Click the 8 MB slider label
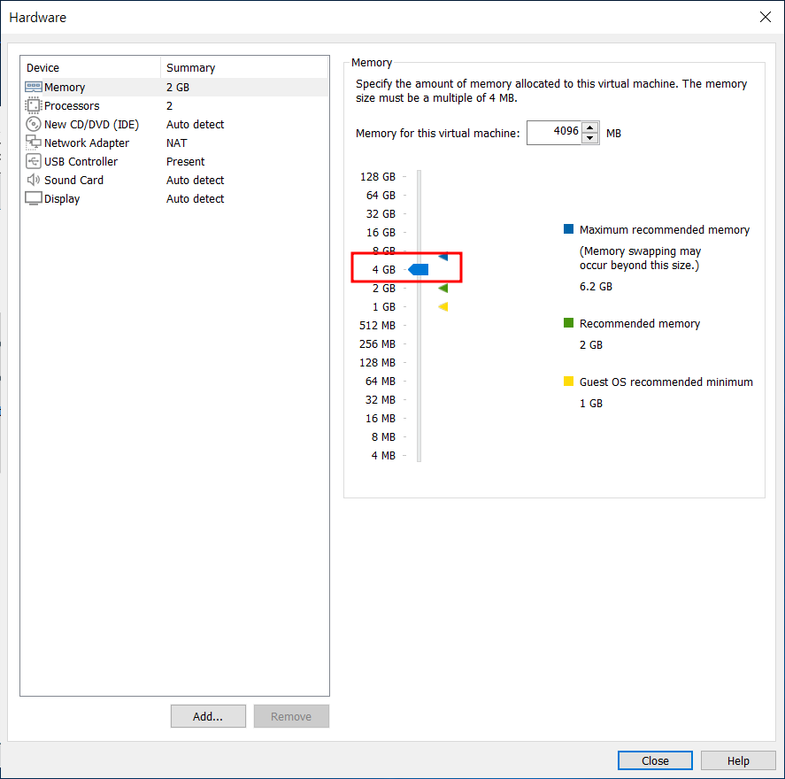This screenshot has width=785, height=779. (x=383, y=437)
